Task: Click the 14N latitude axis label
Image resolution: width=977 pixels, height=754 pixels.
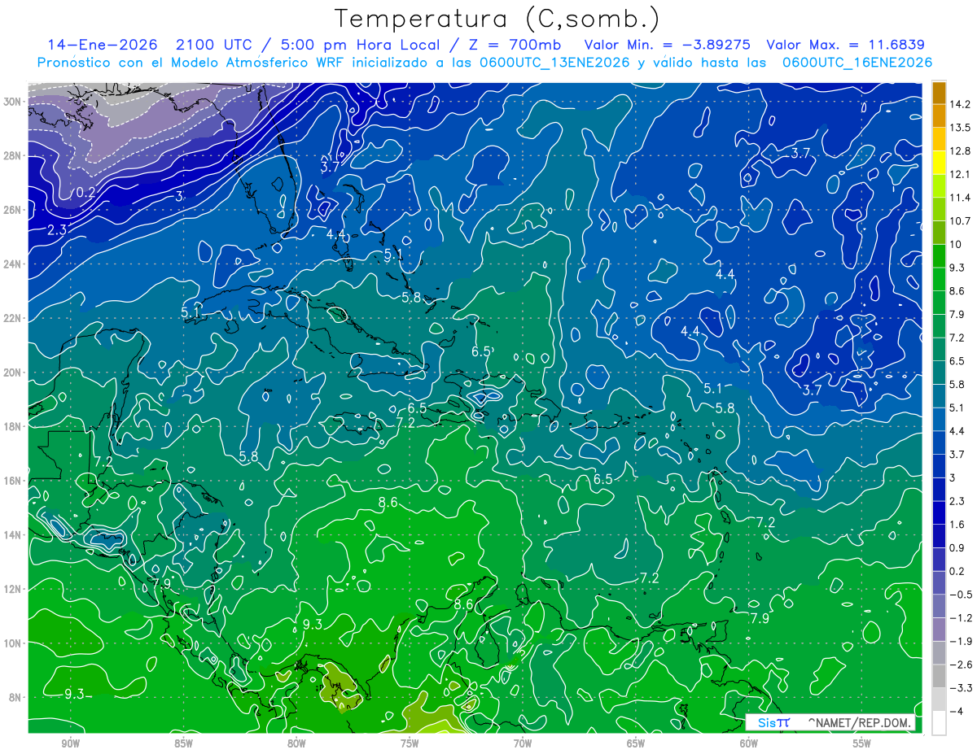Action: tap(13, 535)
